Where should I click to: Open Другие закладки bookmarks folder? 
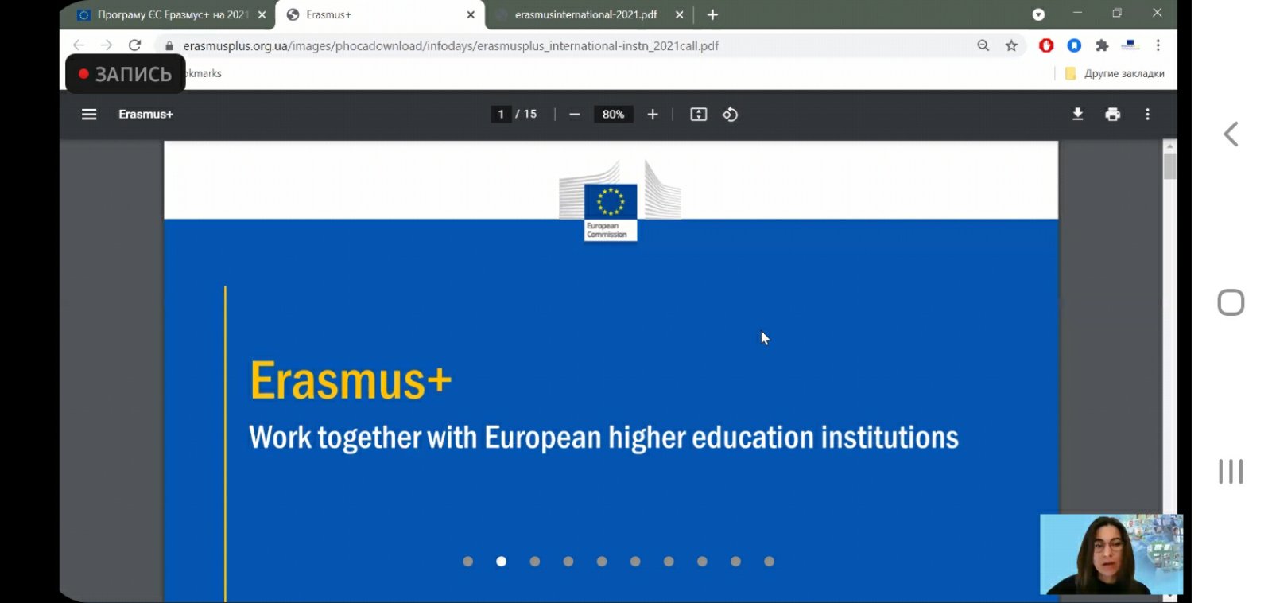coord(1115,73)
